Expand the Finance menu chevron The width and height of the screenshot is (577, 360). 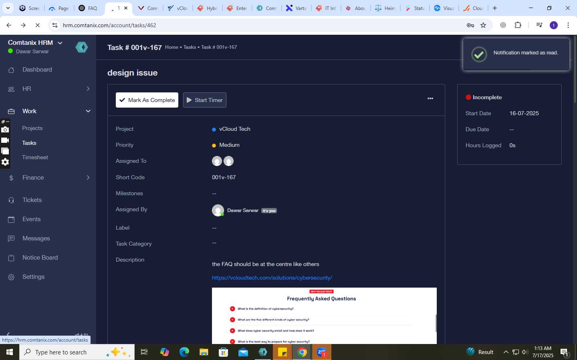[88, 178]
